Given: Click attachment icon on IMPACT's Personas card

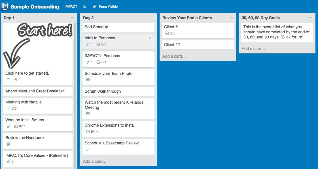Looking at the screenshot, I should coord(88,62).
